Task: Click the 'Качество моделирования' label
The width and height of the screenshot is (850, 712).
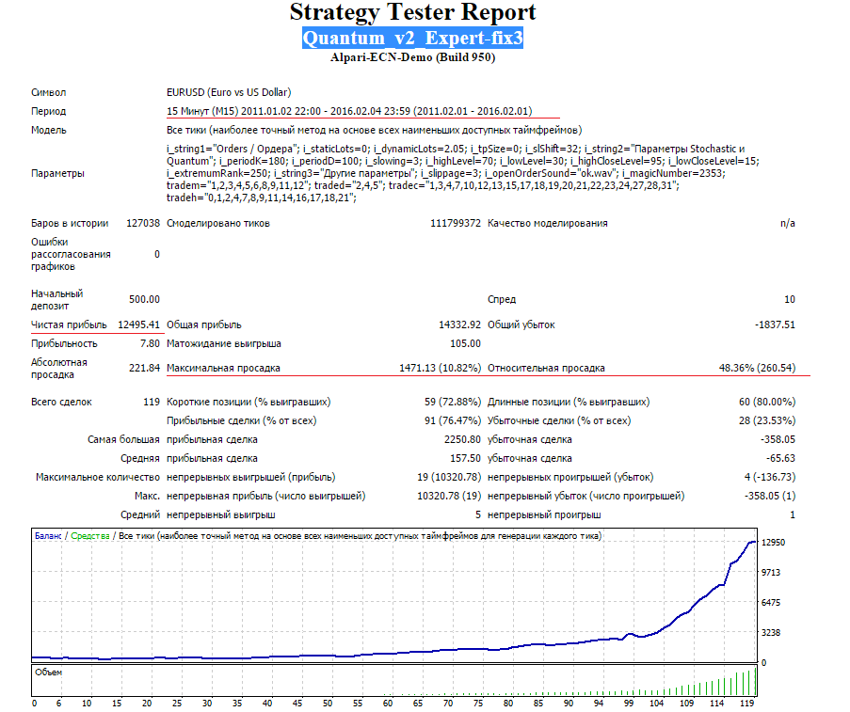Action: coord(548,223)
